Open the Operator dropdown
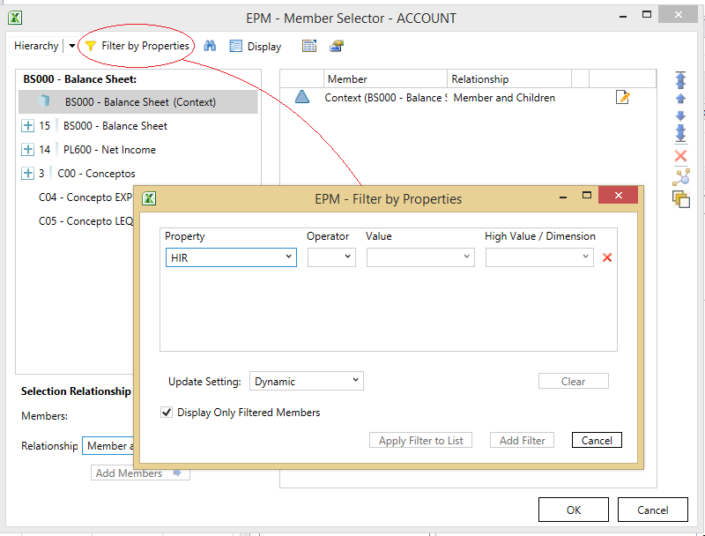705x536 pixels. click(x=331, y=257)
